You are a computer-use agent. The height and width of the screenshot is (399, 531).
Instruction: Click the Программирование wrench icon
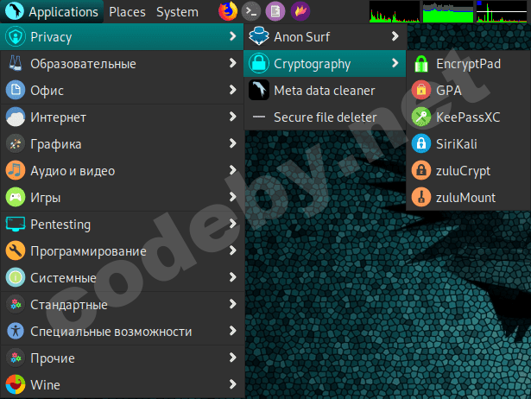click(x=16, y=250)
